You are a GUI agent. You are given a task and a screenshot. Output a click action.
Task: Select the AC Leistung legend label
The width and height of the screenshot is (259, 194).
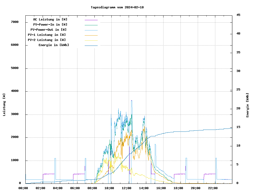point(50,19)
